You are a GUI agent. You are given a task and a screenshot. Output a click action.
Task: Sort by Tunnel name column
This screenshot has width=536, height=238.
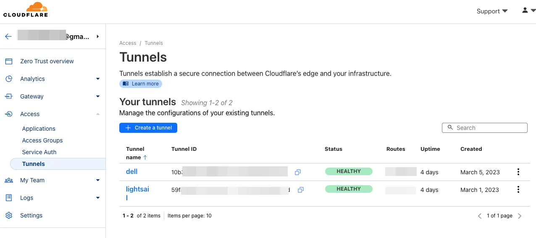pos(136,153)
